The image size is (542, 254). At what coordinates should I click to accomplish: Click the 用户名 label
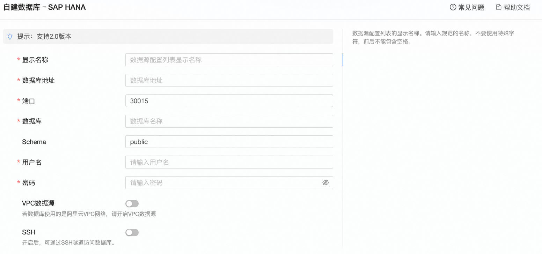tap(32, 162)
